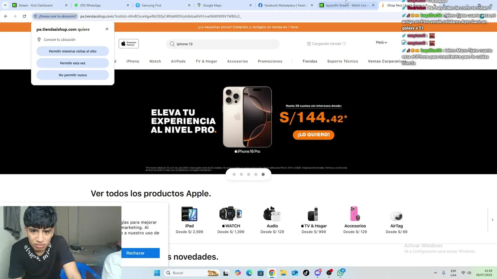Open the AirTag category icon

[x=396, y=216]
